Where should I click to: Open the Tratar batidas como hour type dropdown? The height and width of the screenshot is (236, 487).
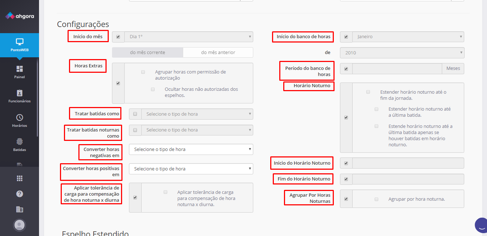tap(197, 114)
